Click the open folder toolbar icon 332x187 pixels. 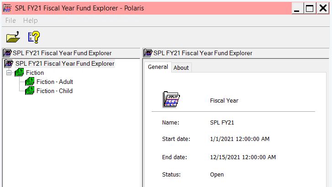pos(13,37)
